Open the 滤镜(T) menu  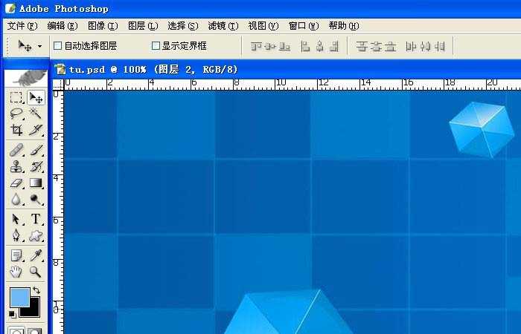coord(223,26)
